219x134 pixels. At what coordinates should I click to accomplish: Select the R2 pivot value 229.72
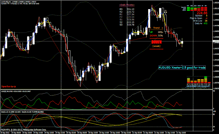(x=130, y=12)
